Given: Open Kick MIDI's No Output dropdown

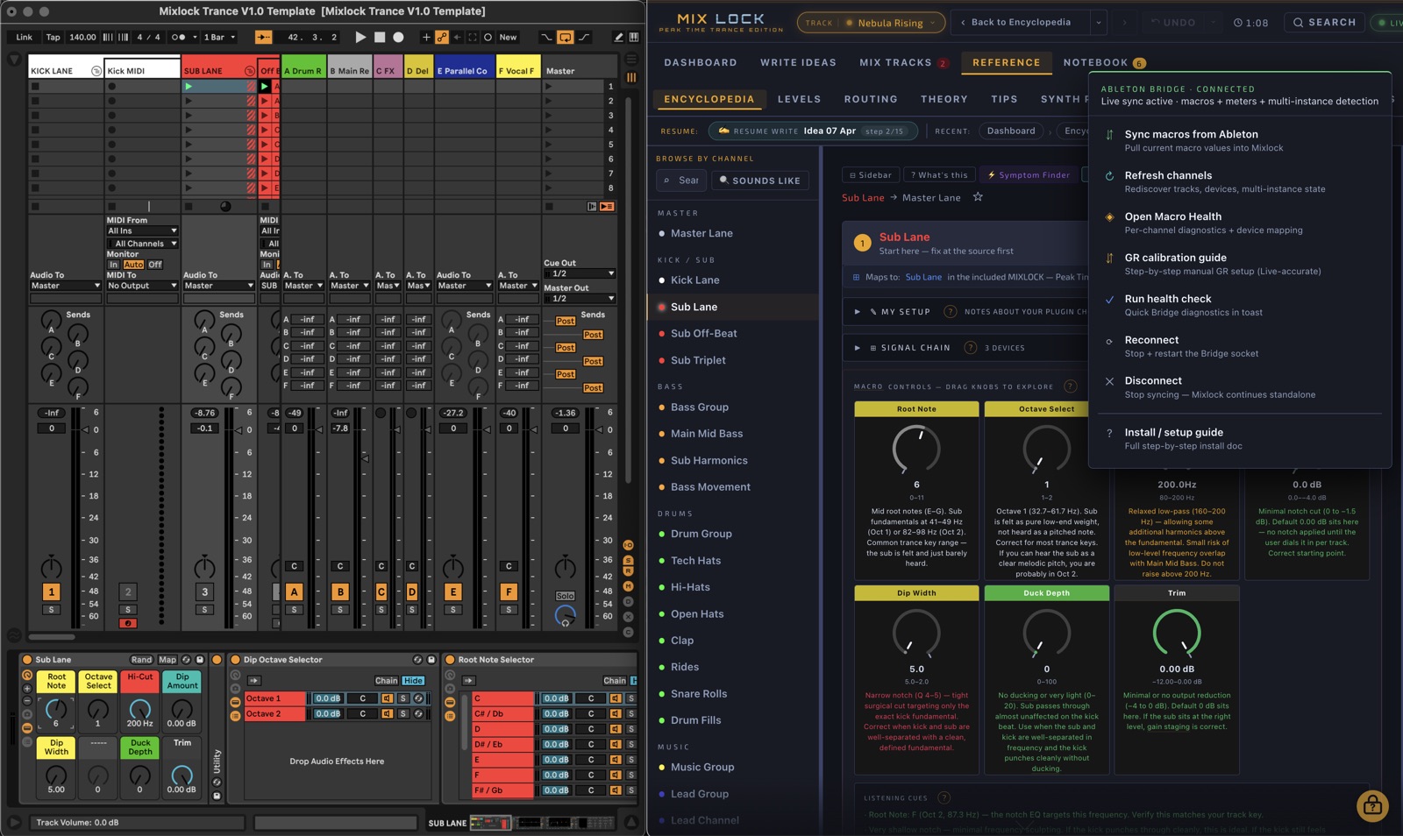Looking at the screenshot, I should pyautogui.click(x=142, y=286).
